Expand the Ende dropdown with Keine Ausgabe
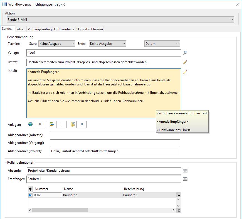This screenshot has height=219, width=242. coord(108,44)
